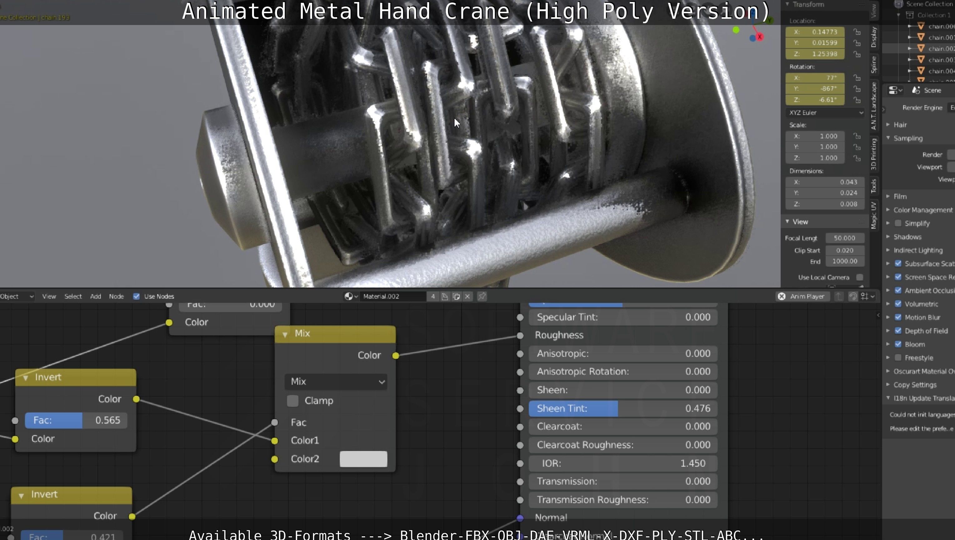955x540 pixels.
Task: Toggle Use Local Camera checkbox
Action: click(860, 277)
